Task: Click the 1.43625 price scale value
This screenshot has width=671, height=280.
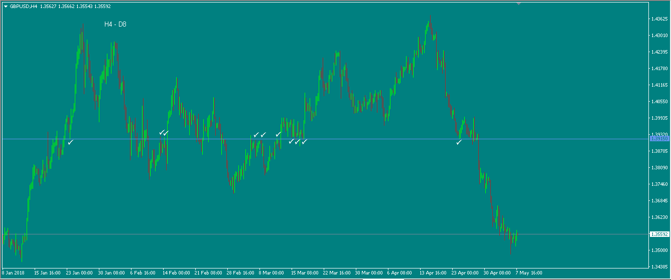Action: coord(659,19)
